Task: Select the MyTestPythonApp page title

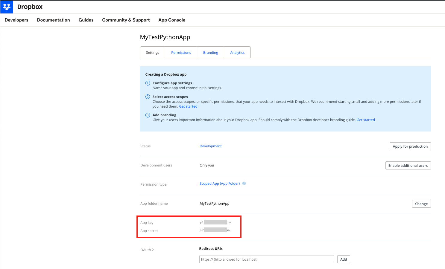Action: point(165,37)
